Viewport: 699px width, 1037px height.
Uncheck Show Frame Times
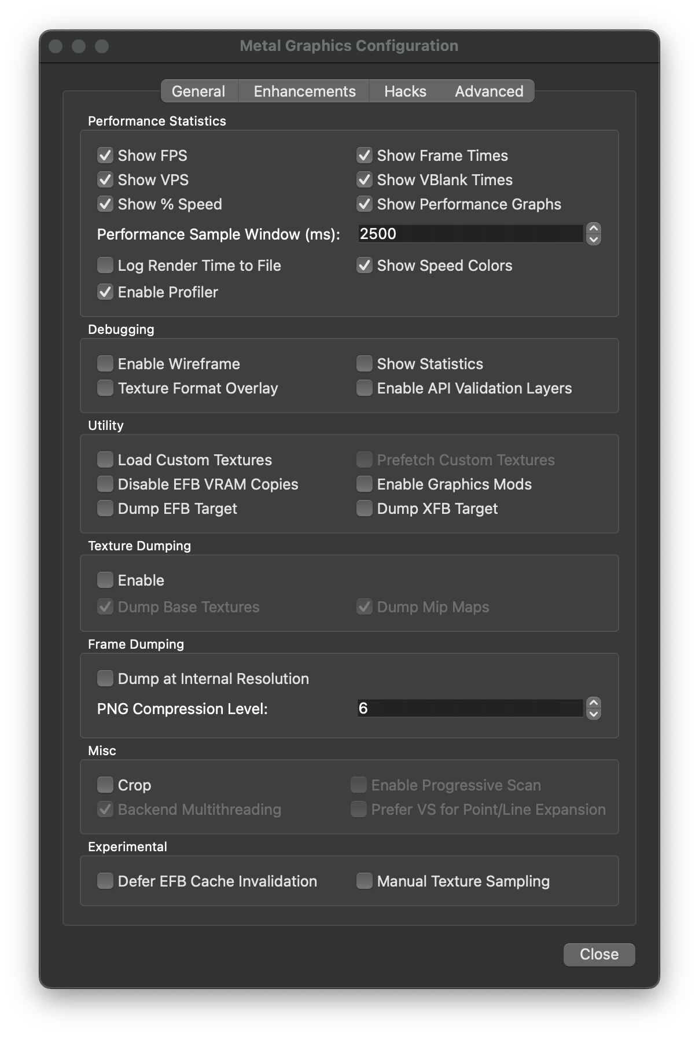(x=364, y=156)
